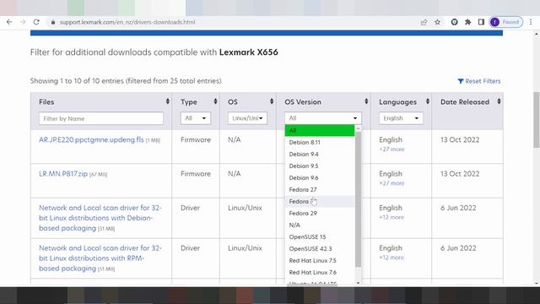Image resolution: width=540 pixels, height=304 pixels.
Task: Sort by OS column using sort arrows
Action: coord(272,101)
